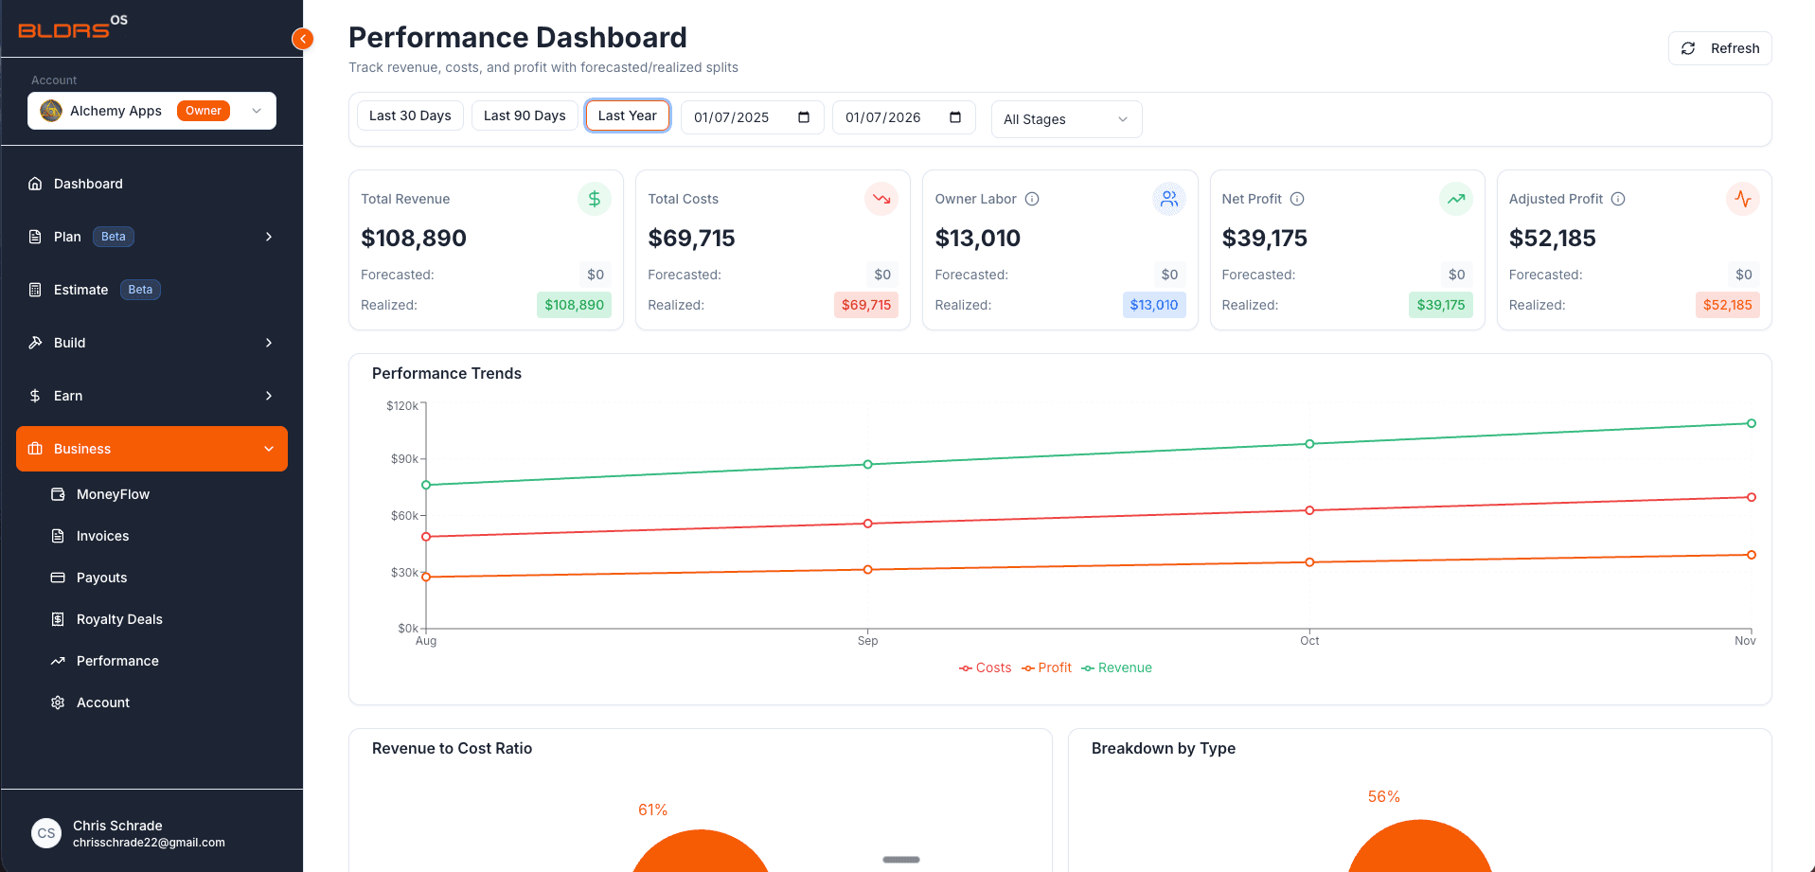Switch to the Last 90 Days view

click(524, 116)
